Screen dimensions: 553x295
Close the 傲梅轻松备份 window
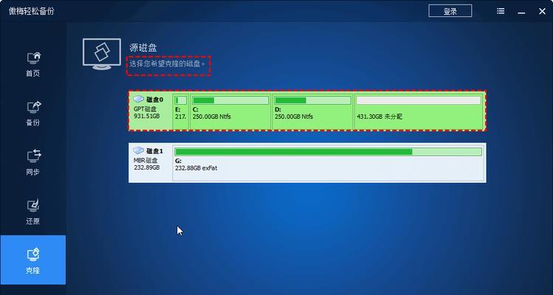(542, 11)
